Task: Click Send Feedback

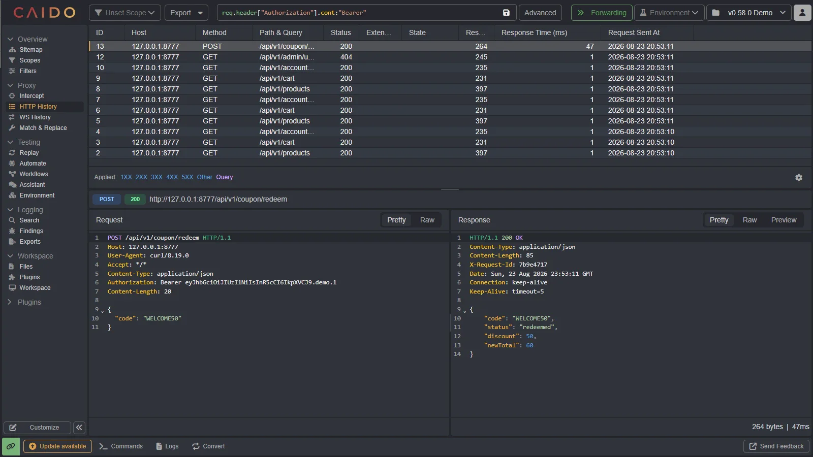Action: 776,446
